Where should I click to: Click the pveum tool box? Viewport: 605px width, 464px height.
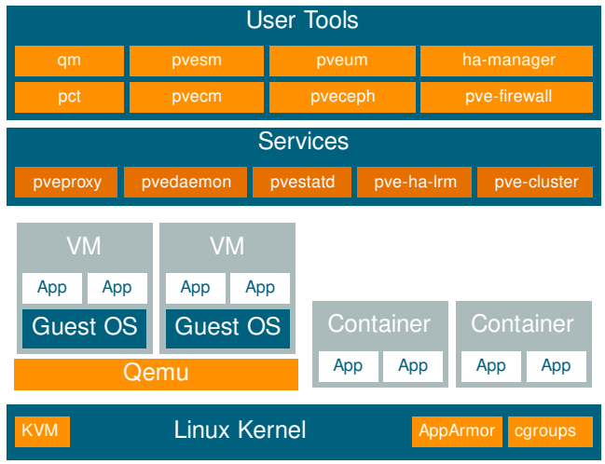(342, 61)
